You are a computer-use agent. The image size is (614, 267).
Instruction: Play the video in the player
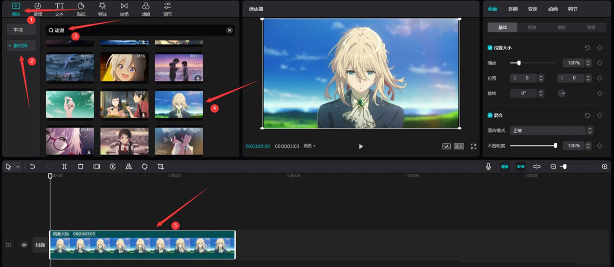tap(361, 146)
